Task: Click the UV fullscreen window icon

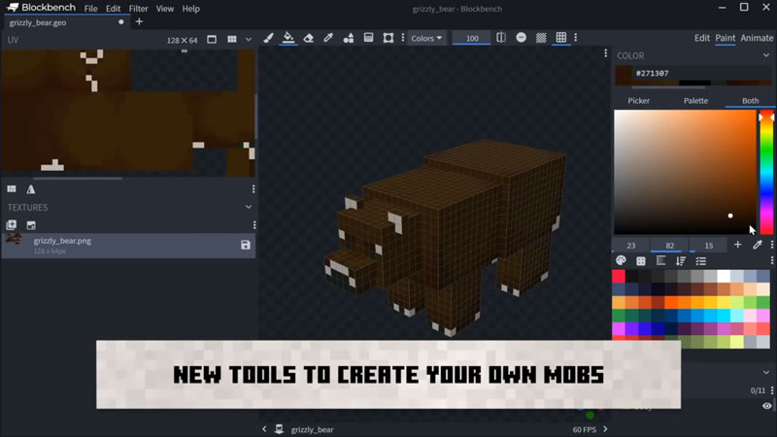Action: pos(212,39)
